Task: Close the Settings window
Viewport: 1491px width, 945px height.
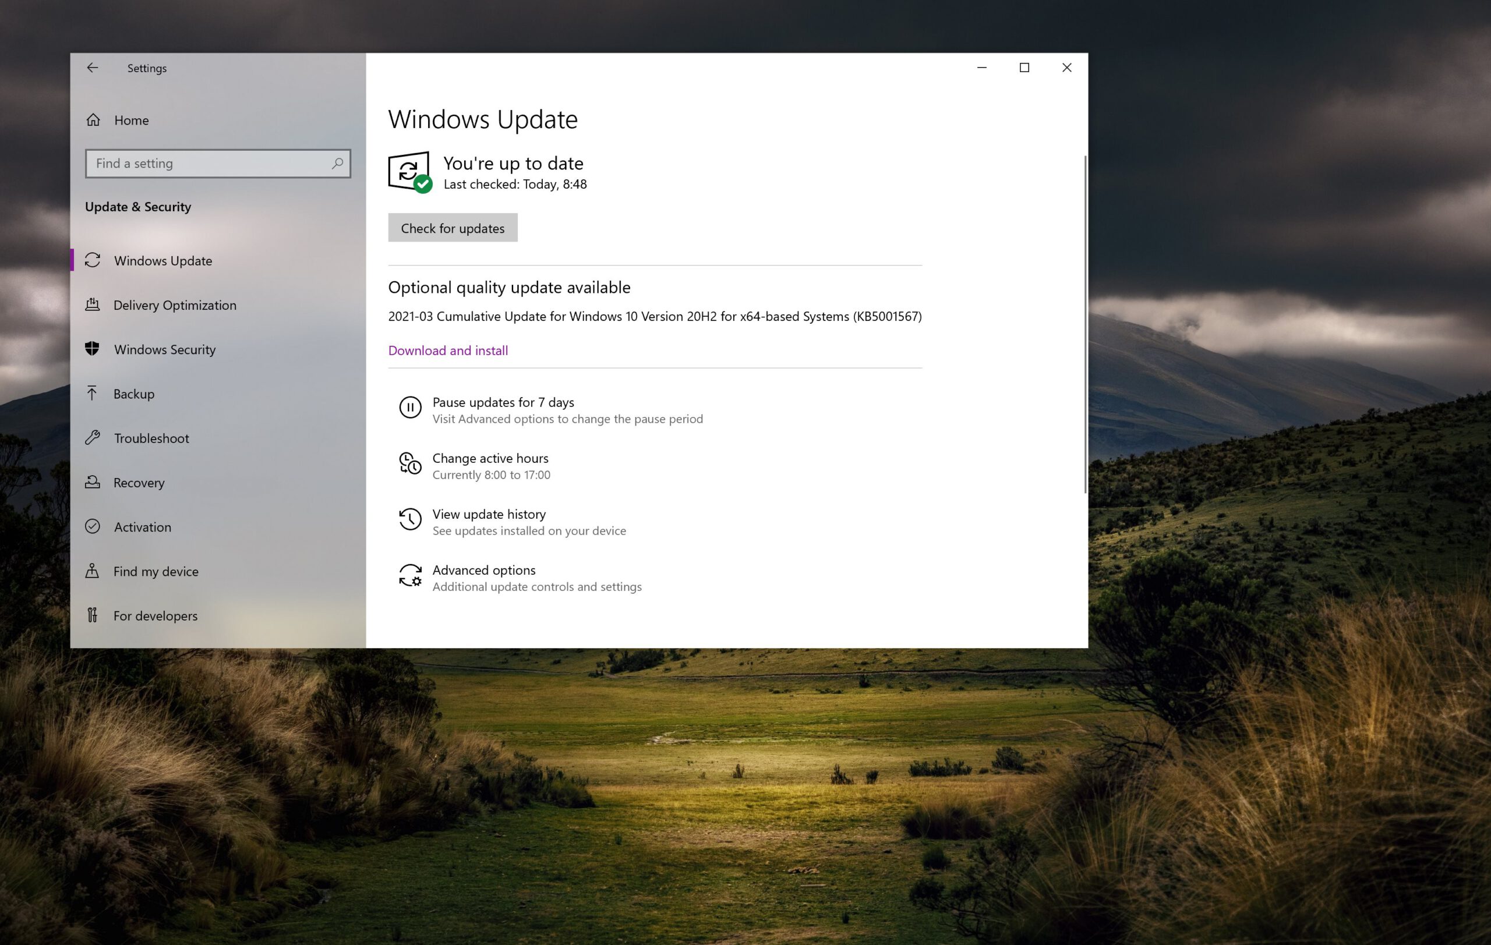Action: (x=1067, y=68)
